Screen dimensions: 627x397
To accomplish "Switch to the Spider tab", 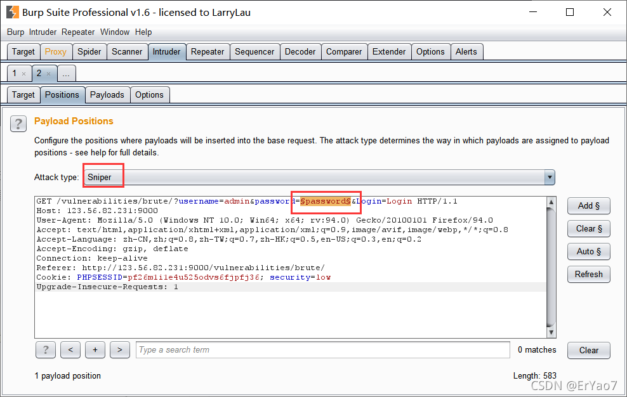I will (x=89, y=51).
